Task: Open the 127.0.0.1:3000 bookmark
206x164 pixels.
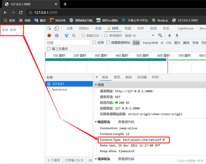Action: 185,20
